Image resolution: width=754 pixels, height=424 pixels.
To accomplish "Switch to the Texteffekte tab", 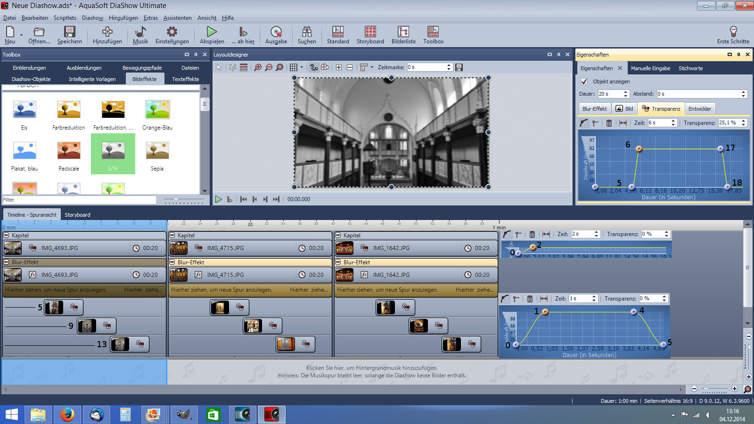I will coord(185,79).
